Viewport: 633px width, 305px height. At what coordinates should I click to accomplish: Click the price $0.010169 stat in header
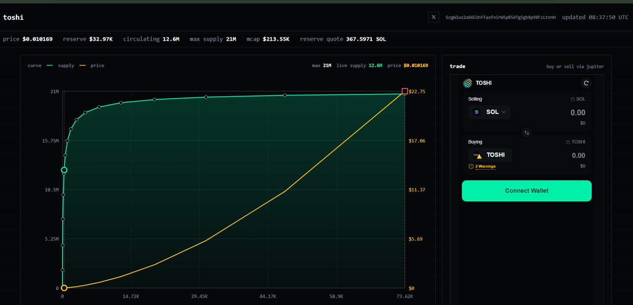point(28,39)
